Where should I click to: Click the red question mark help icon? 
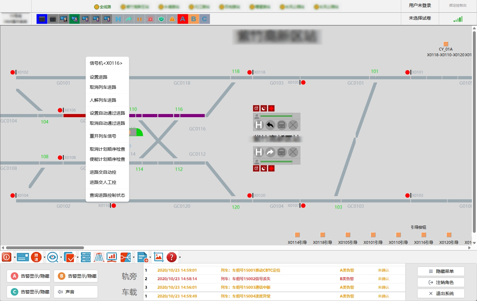172,257
